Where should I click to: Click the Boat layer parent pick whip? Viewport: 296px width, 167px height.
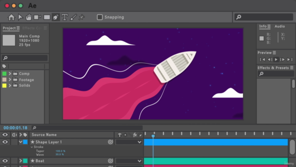[111, 161]
